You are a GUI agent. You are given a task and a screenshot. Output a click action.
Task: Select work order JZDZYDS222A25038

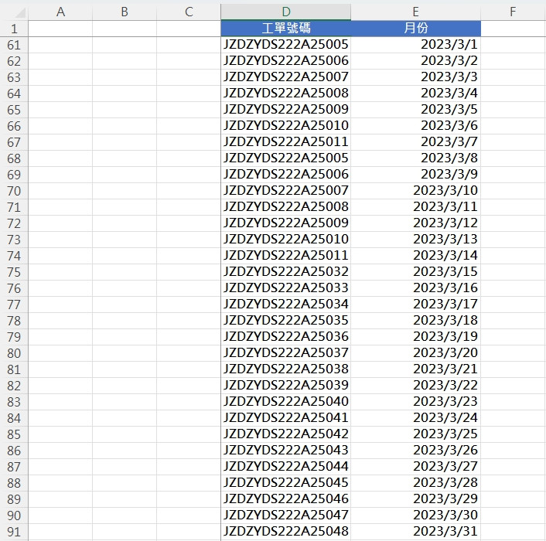(x=286, y=369)
